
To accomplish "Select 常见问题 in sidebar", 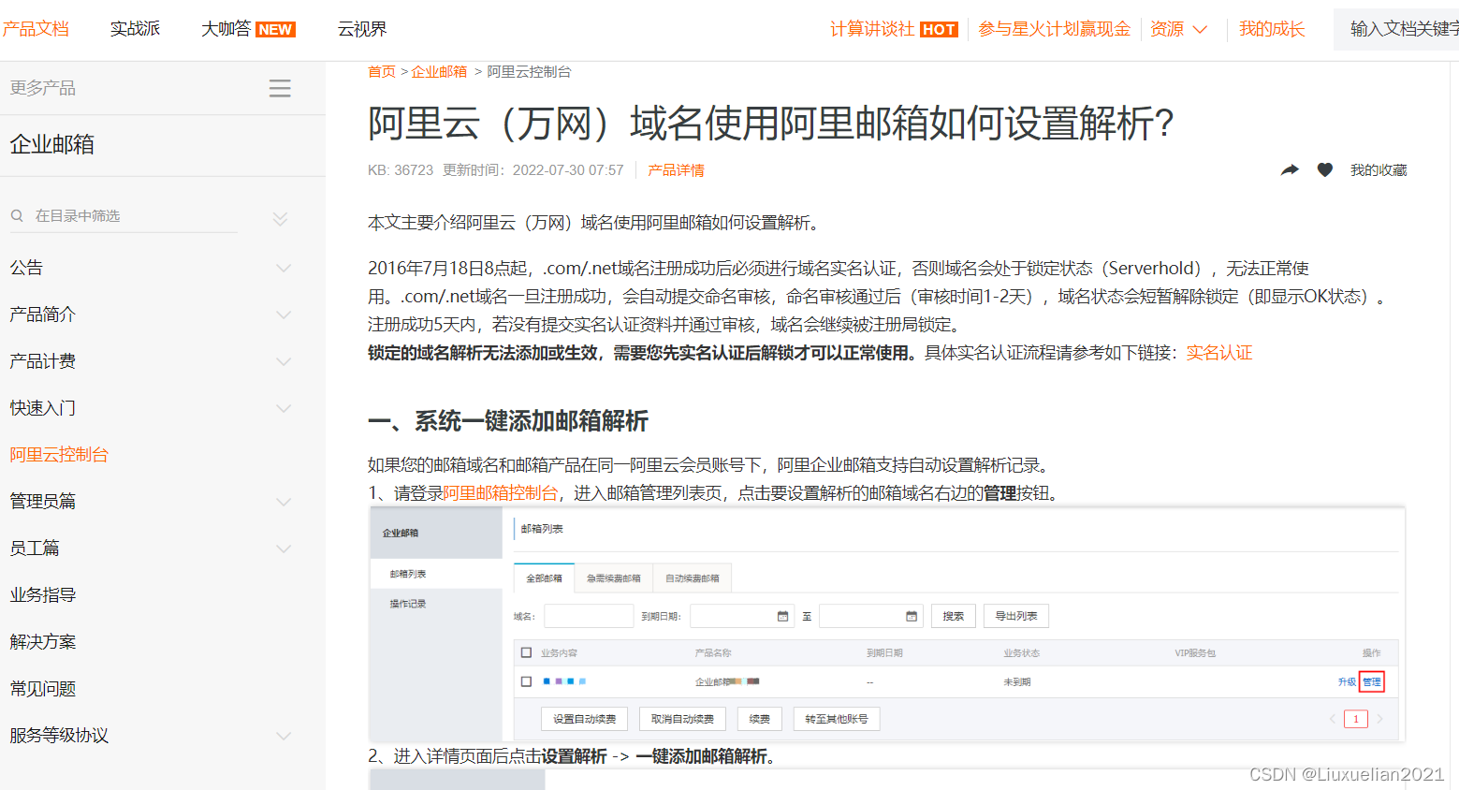I will 43,689.
